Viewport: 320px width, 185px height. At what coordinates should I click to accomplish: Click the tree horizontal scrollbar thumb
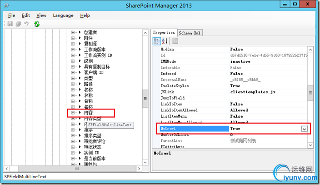[x=77, y=169]
